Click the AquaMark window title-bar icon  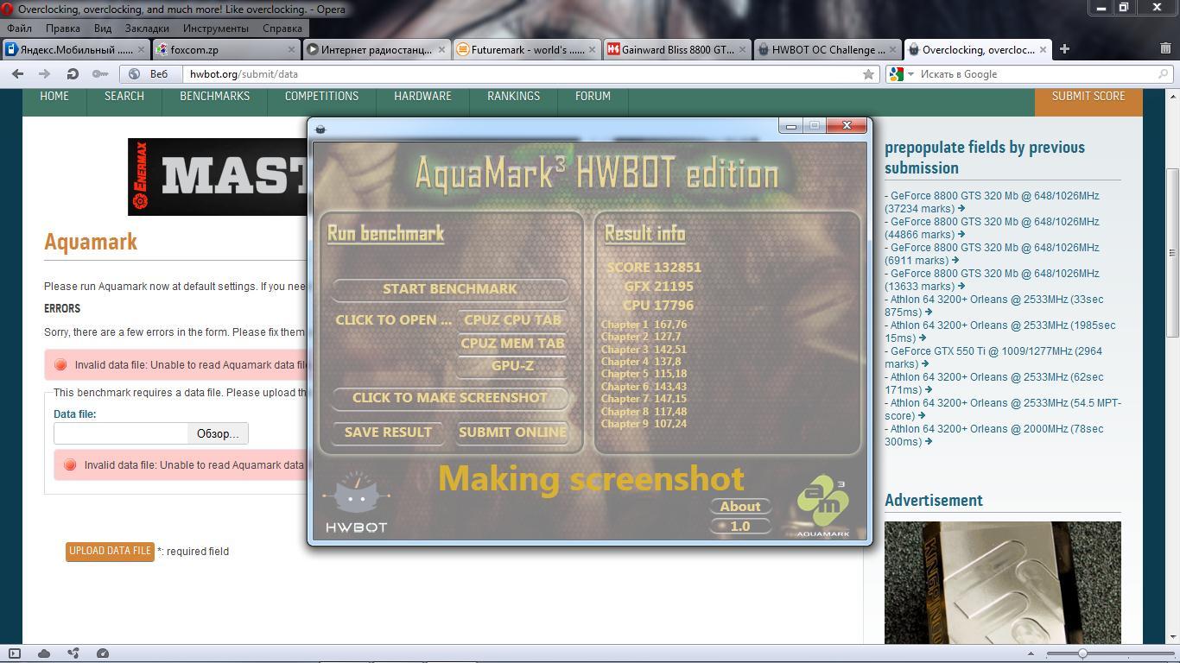(x=320, y=129)
